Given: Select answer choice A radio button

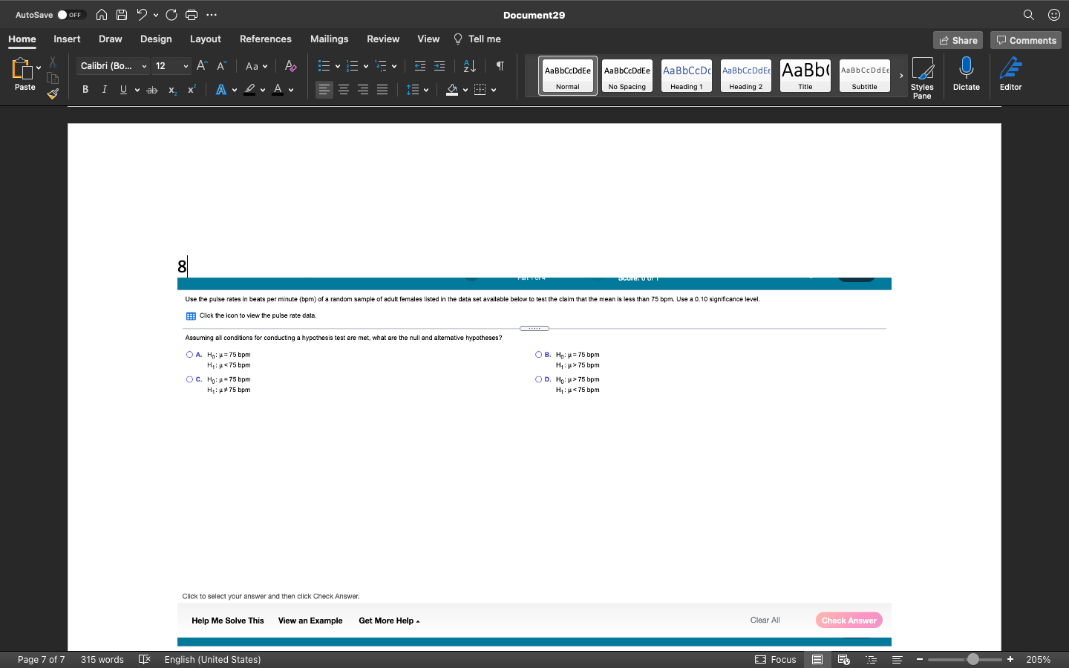Looking at the screenshot, I should coord(189,354).
